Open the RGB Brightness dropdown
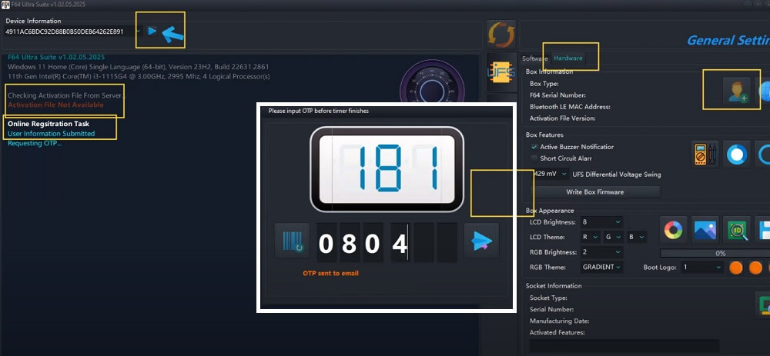 (601, 252)
